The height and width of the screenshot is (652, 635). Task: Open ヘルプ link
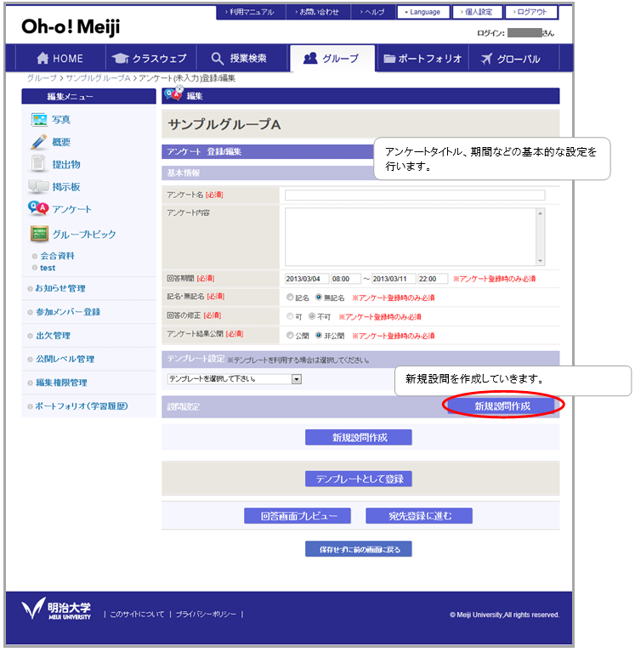pos(373,12)
